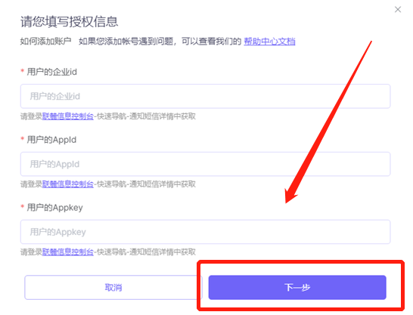The width and height of the screenshot is (413, 315).
Task: Click the 用户的企业id field label
Action: coord(52,72)
